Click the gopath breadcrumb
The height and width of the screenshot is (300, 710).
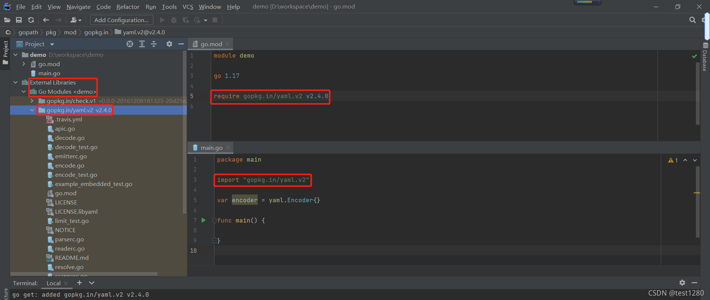pos(28,32)
